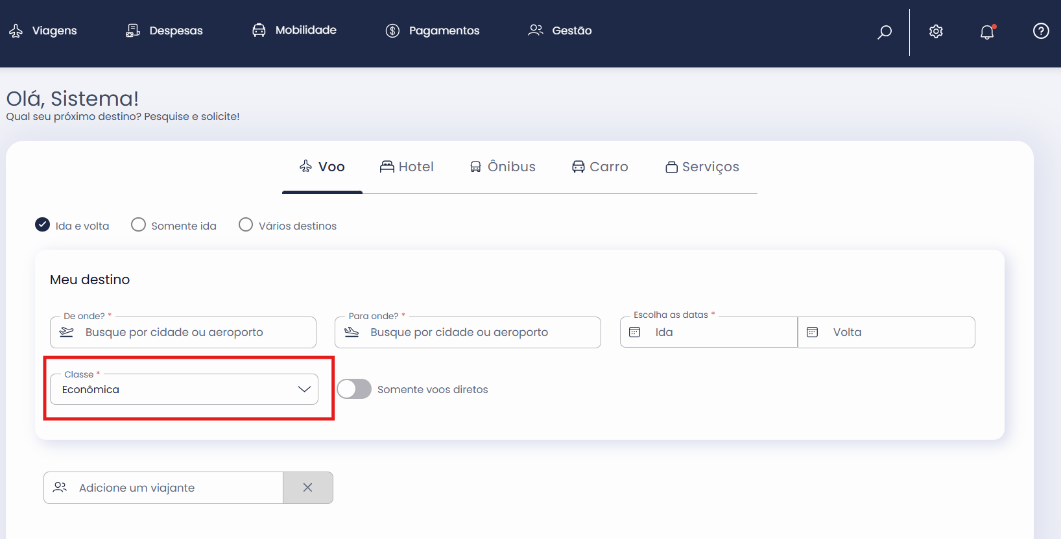
Task: Click the receipt icon beside Despesas
Action: pyautogui.click(x=133, y=30)
